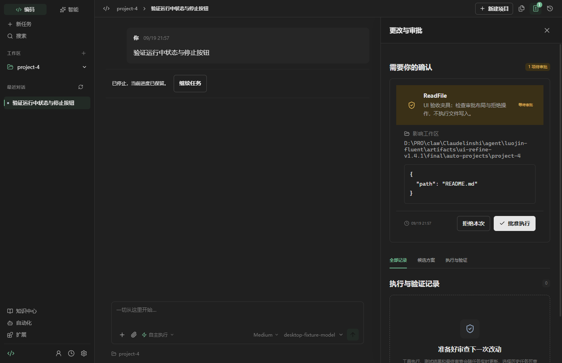Refresh the 最近对话 list

click(81, 87)
